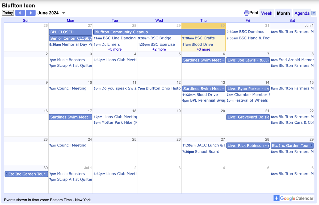
Task: Open 9:30am BSC Dominos event
Action: tap(245, 32)
